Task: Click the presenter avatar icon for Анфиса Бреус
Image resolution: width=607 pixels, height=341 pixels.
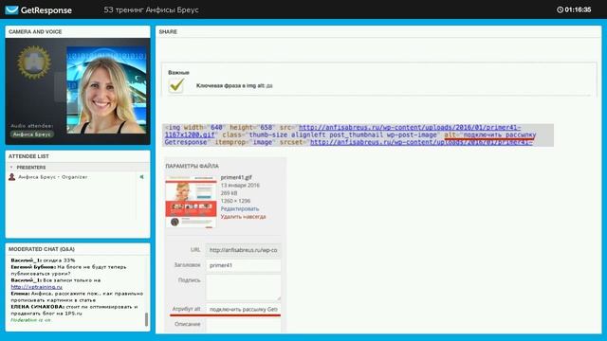Action: (12, 177)
